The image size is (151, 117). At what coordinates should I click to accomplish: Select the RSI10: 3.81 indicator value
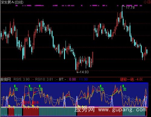[x=44, y=79]
